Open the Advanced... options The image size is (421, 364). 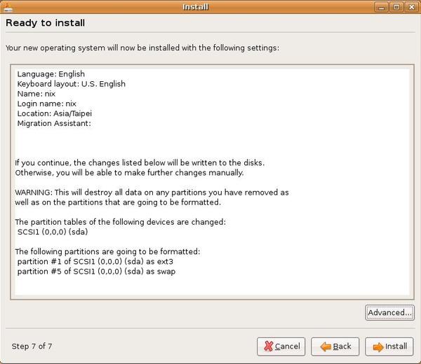389,312
